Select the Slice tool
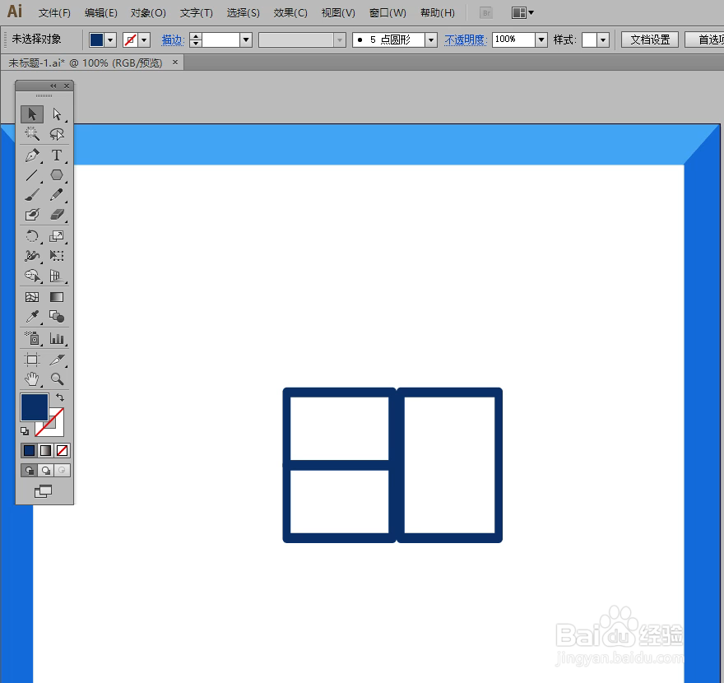This screenshot has height=683, width=724. tap(57, 360)
